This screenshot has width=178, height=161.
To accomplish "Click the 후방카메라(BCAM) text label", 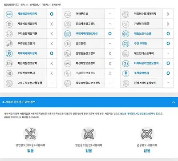I will (x=87, y=34).
